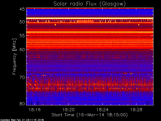161x121 pixels.
Task: Click the 'Frequency [MHz]' axis label
Action: click(x=14, y=56)
